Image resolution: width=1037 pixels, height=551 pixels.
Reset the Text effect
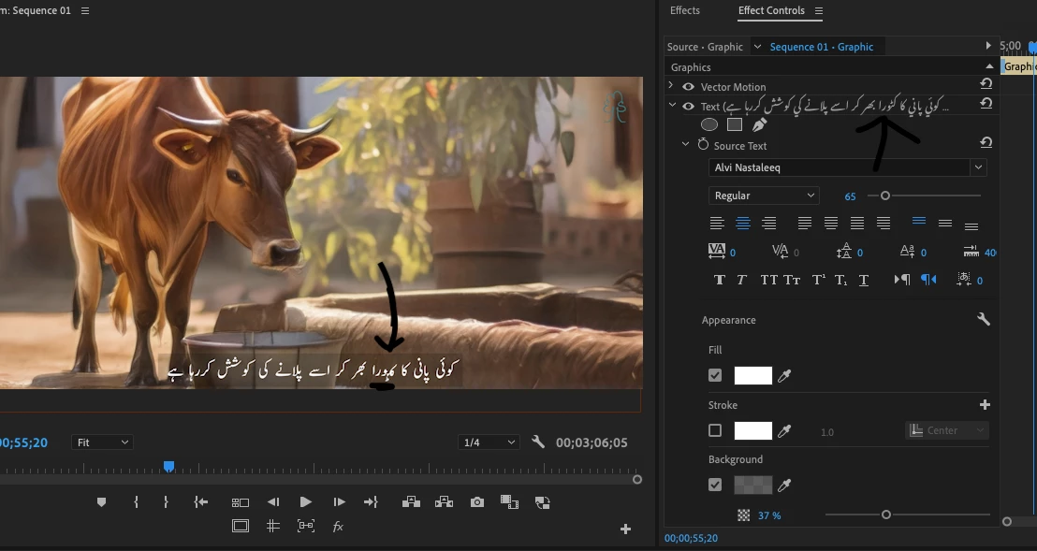pos(986,104)
